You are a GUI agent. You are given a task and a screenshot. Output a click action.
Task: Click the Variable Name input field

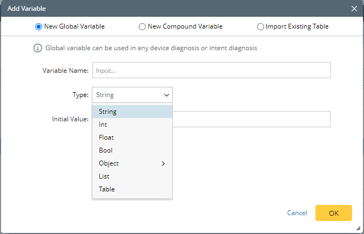pyautogui.click(x=211, y=71)
